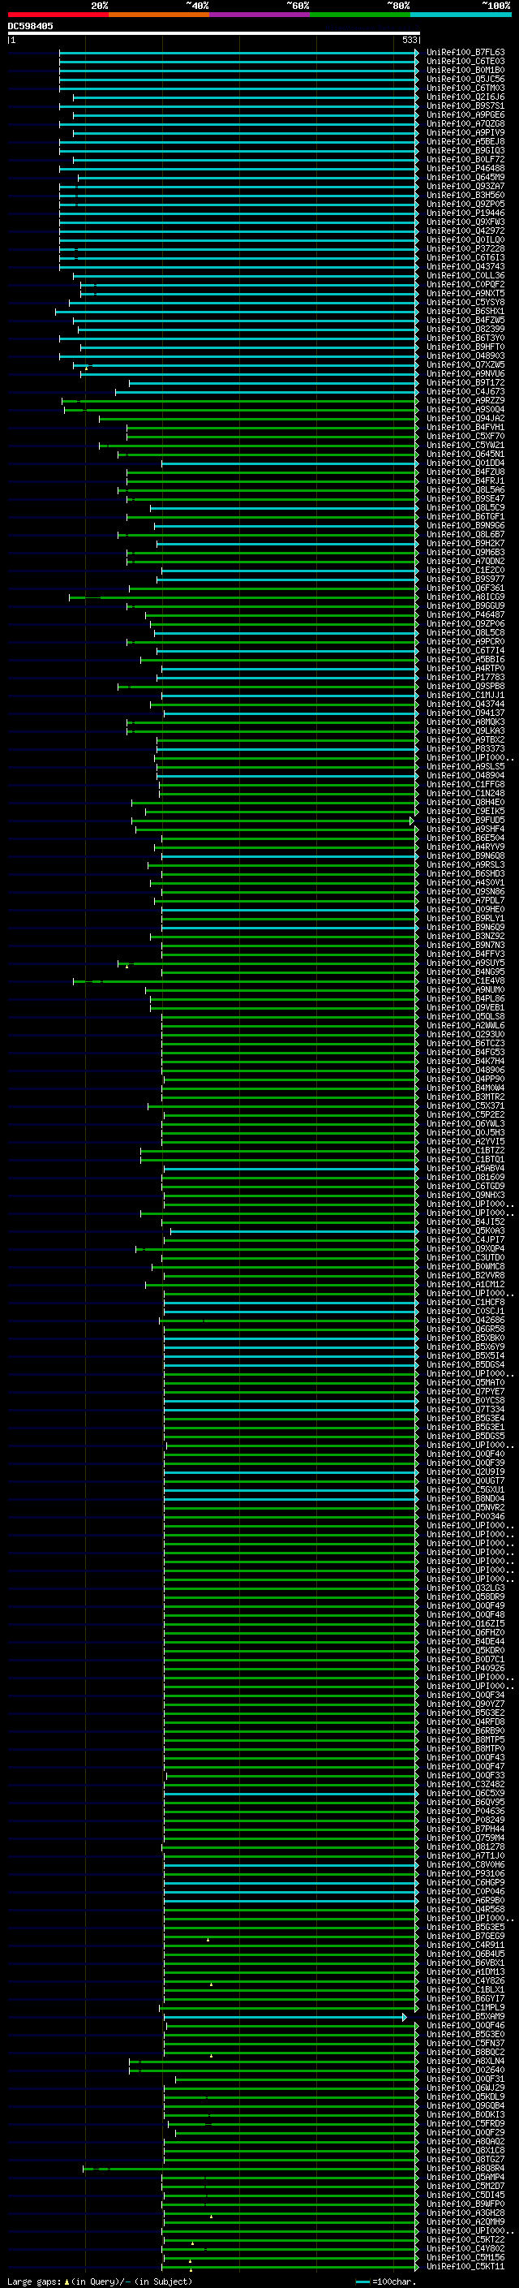Select UniRef100_O48903 entry
519x2288 pixels.
point(465,355)
